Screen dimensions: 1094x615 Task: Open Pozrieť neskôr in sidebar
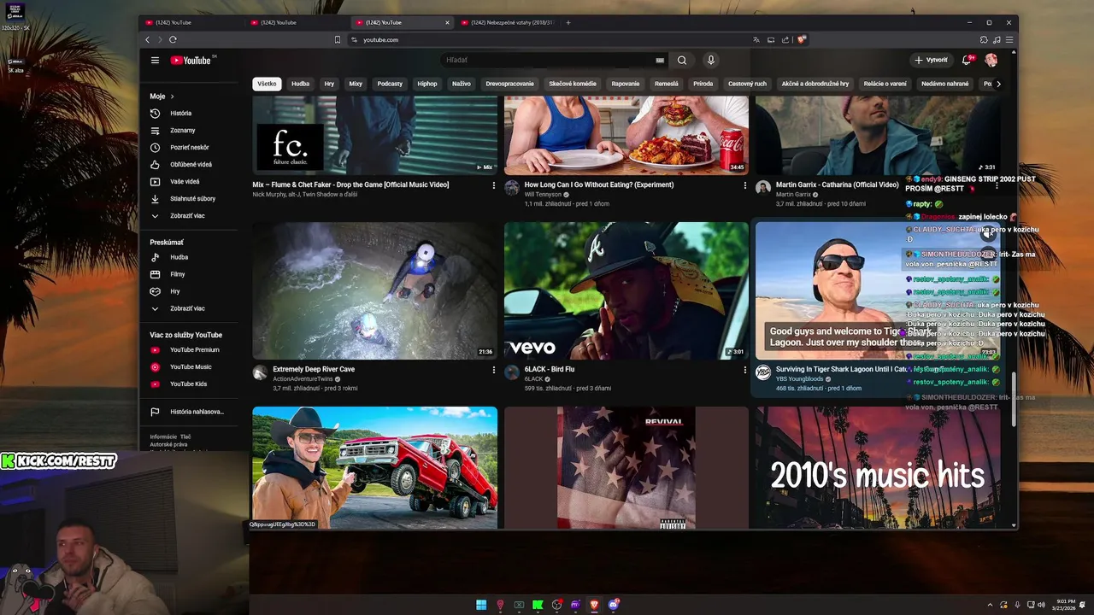pyautogui.click(x=186, y=148)
